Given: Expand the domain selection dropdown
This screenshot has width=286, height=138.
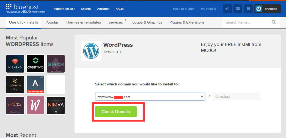Looking at the screenshot, I should [150, 97].
